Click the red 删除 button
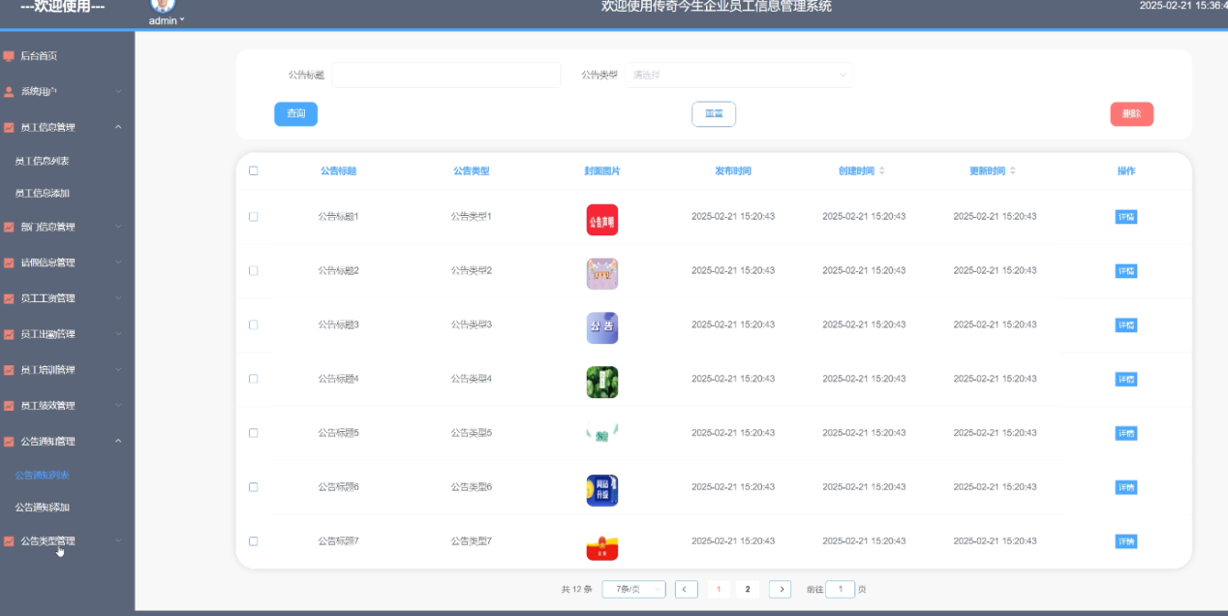The height and width of the screenshot is (616, 1228). point(1131,114)
